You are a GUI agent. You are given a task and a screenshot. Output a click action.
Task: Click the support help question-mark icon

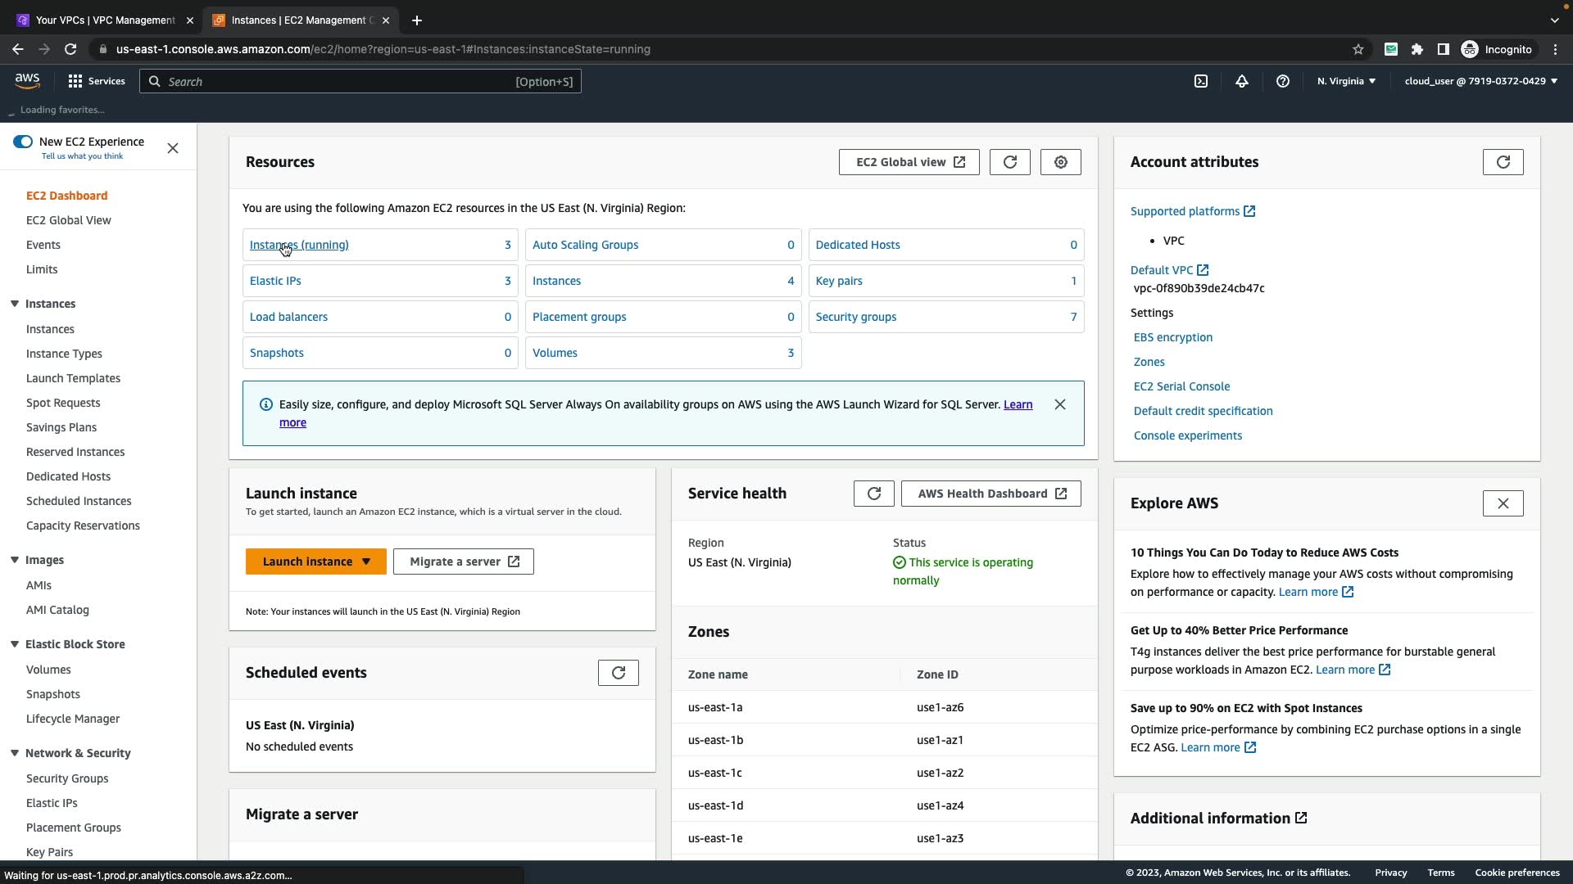[1283, 81]
